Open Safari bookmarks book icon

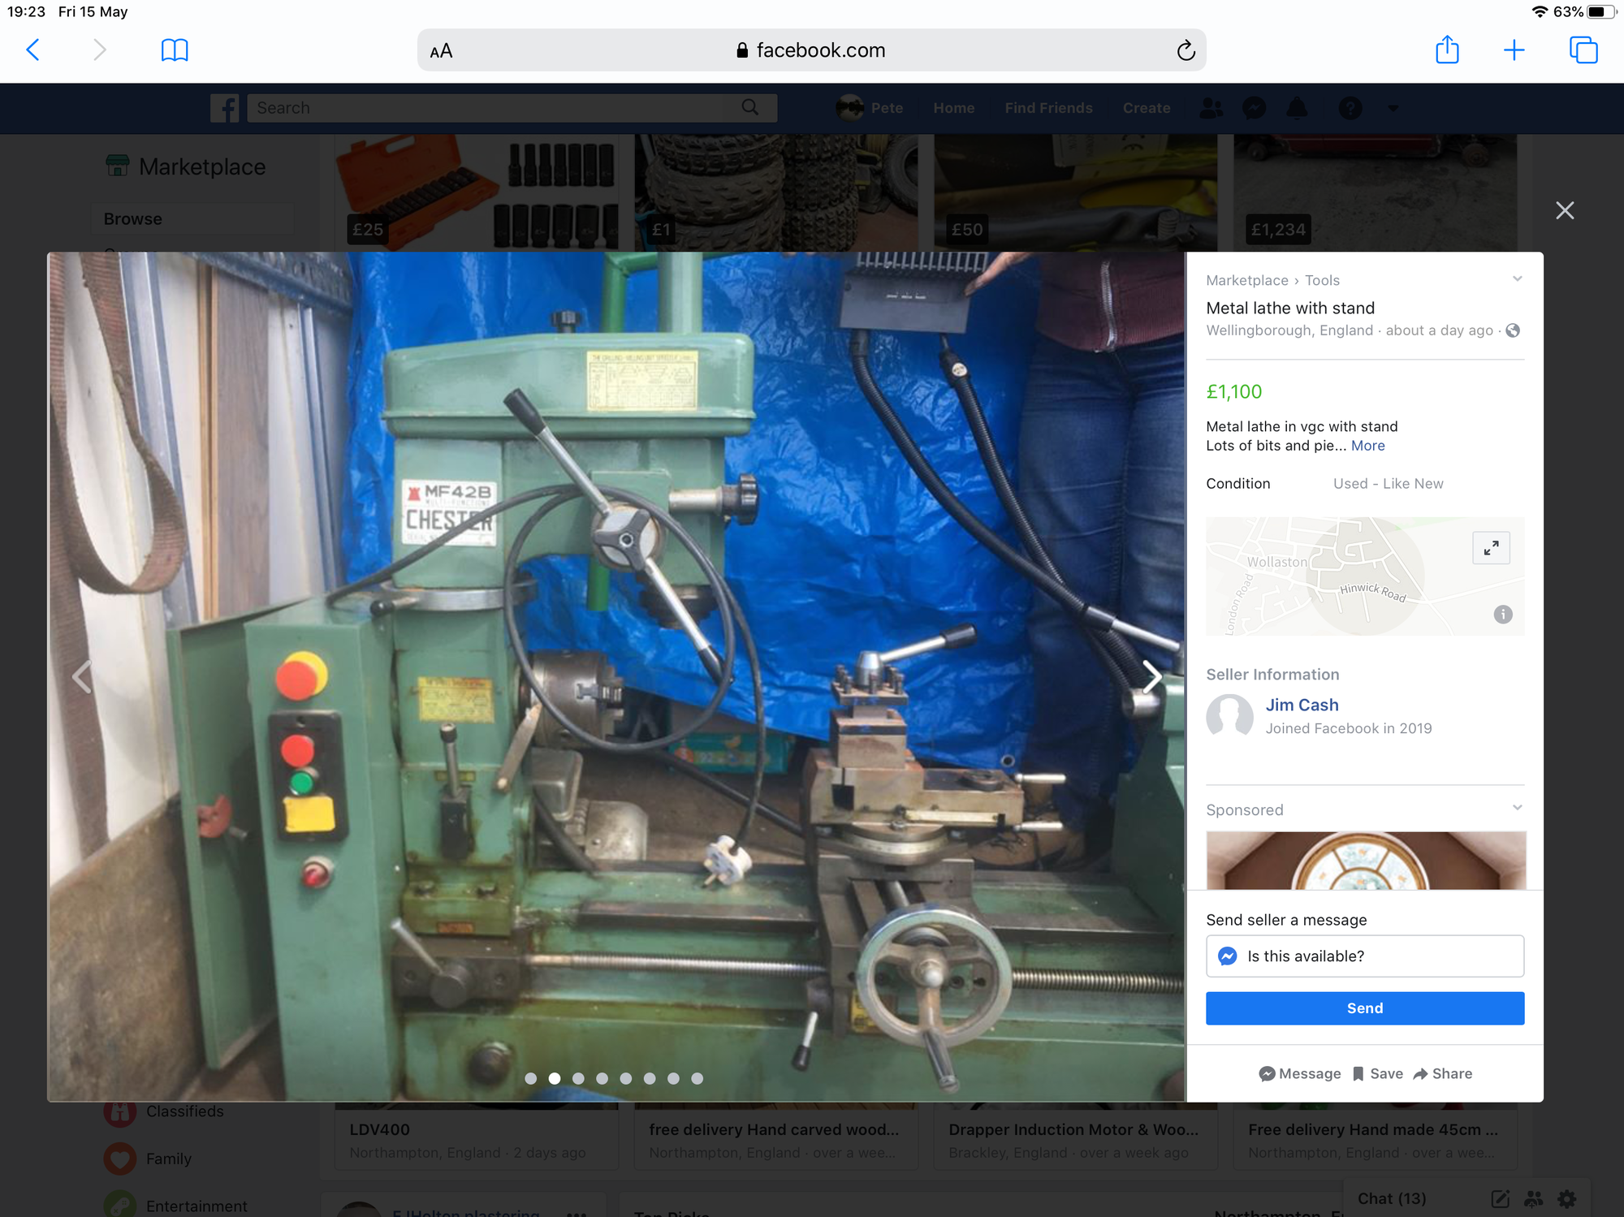175,50
